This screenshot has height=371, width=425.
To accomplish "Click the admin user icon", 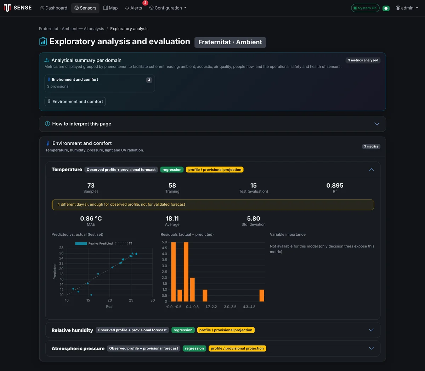I will point(398,8).
